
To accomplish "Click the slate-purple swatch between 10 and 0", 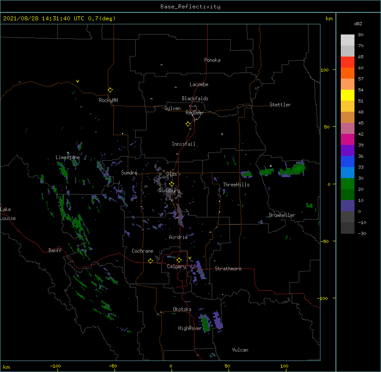I will pos(347,206).
